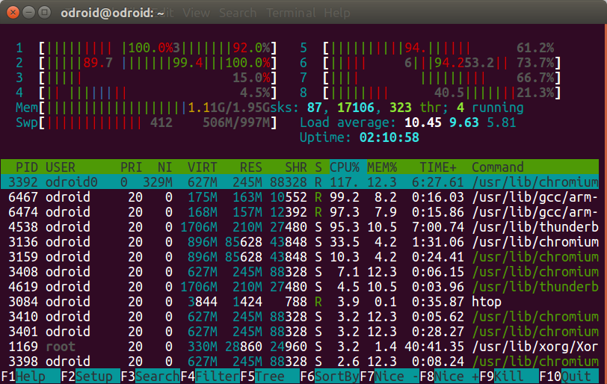
Task: Select process row with PID 4619
Action: click(300, 287)
